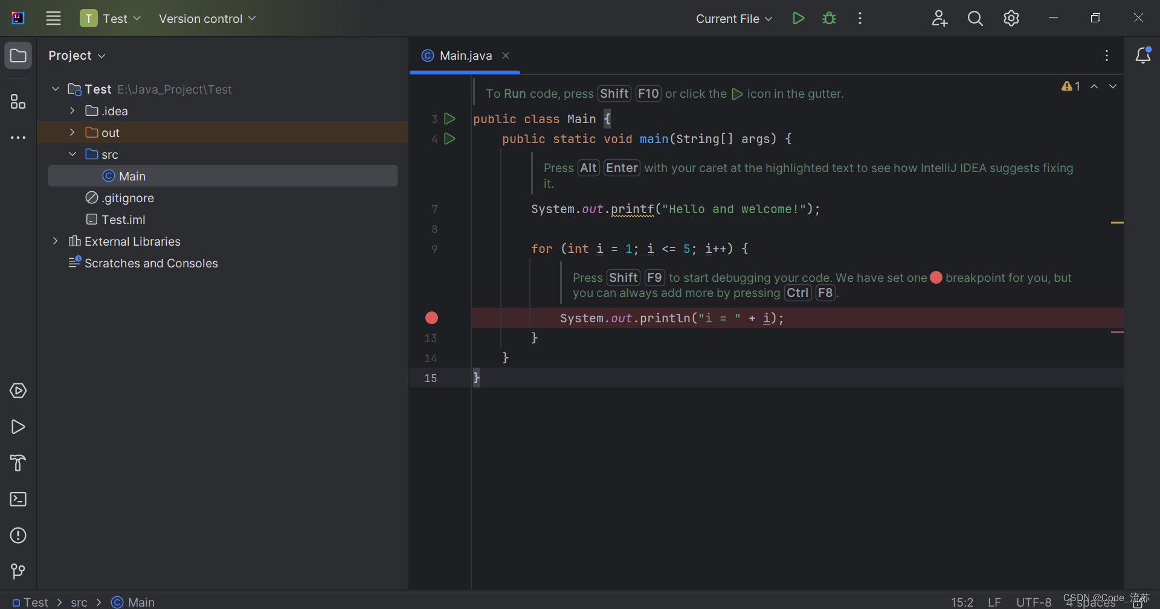The width and height of the screenshot is (1160, 609).
Task: Expand the out folder
Action: click(72, 132)
